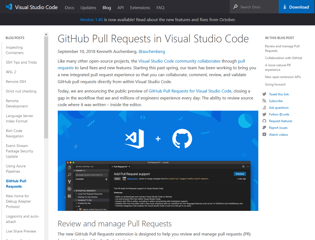Select the GitHub Pull Requests sidebar entry
This screenshot has height=240, width=315.
click(x=16, y=184)
